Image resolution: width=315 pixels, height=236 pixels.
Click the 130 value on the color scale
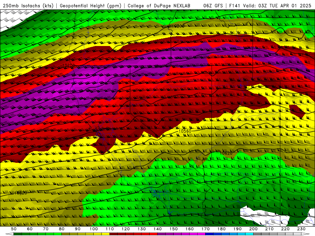[x=142, y=229]
